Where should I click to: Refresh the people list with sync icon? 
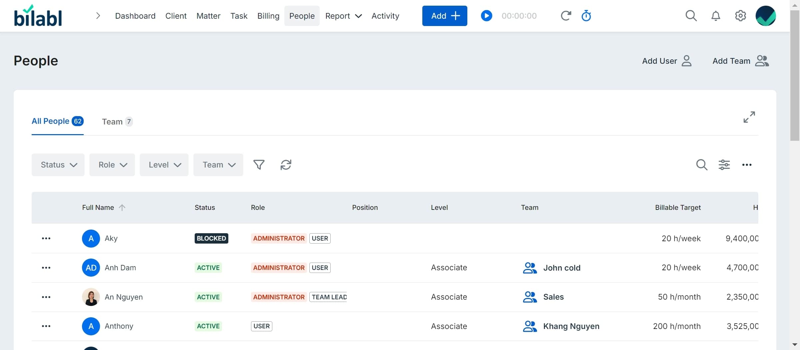(286, 164)
